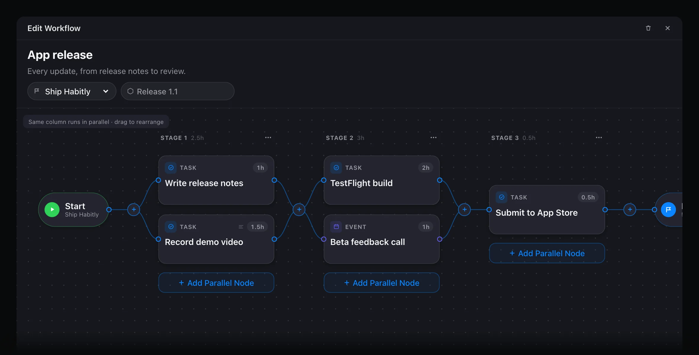Viewport: 699px width, 355px height.
Task: Click the flag icon in Ship Habitly selector
Action: 37,91
